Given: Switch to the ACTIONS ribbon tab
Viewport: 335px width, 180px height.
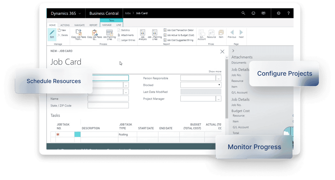Looking at the screenshot, I should [65, 25].
